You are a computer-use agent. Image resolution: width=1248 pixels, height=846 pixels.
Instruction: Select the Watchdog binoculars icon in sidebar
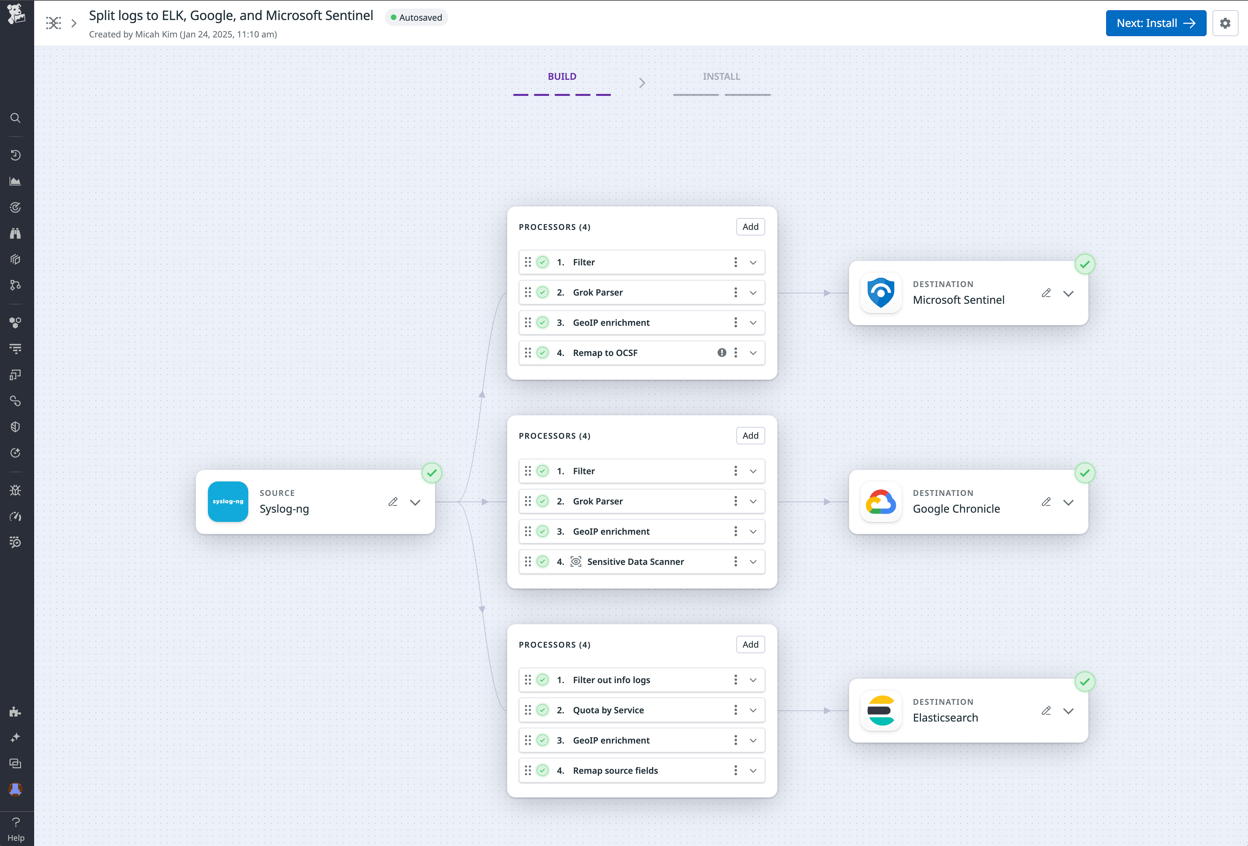[x=15, y=233]
